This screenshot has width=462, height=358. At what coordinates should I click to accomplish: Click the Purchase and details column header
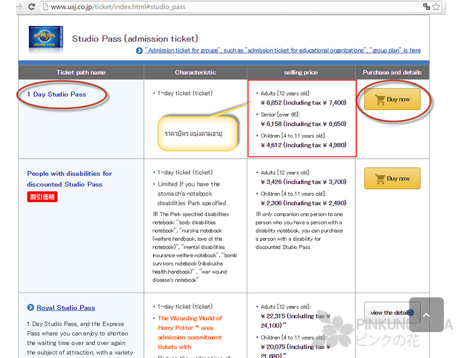(x=392, y=72)
